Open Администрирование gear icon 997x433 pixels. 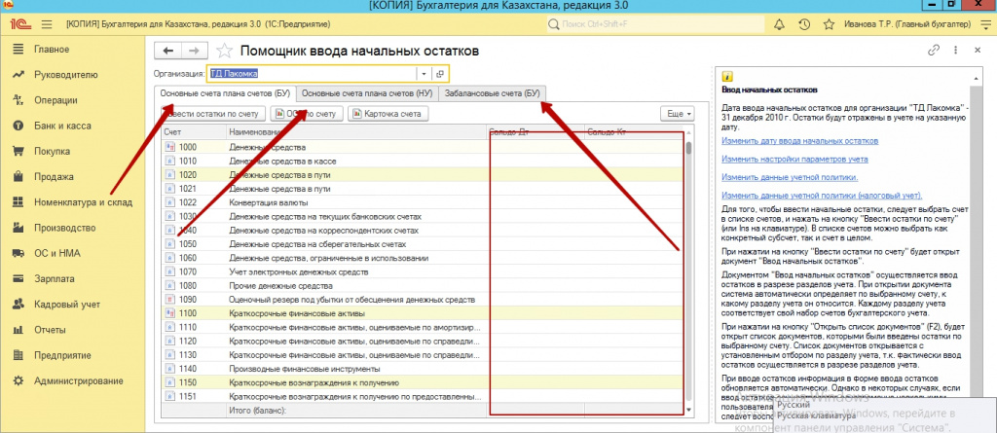(18, 380)
